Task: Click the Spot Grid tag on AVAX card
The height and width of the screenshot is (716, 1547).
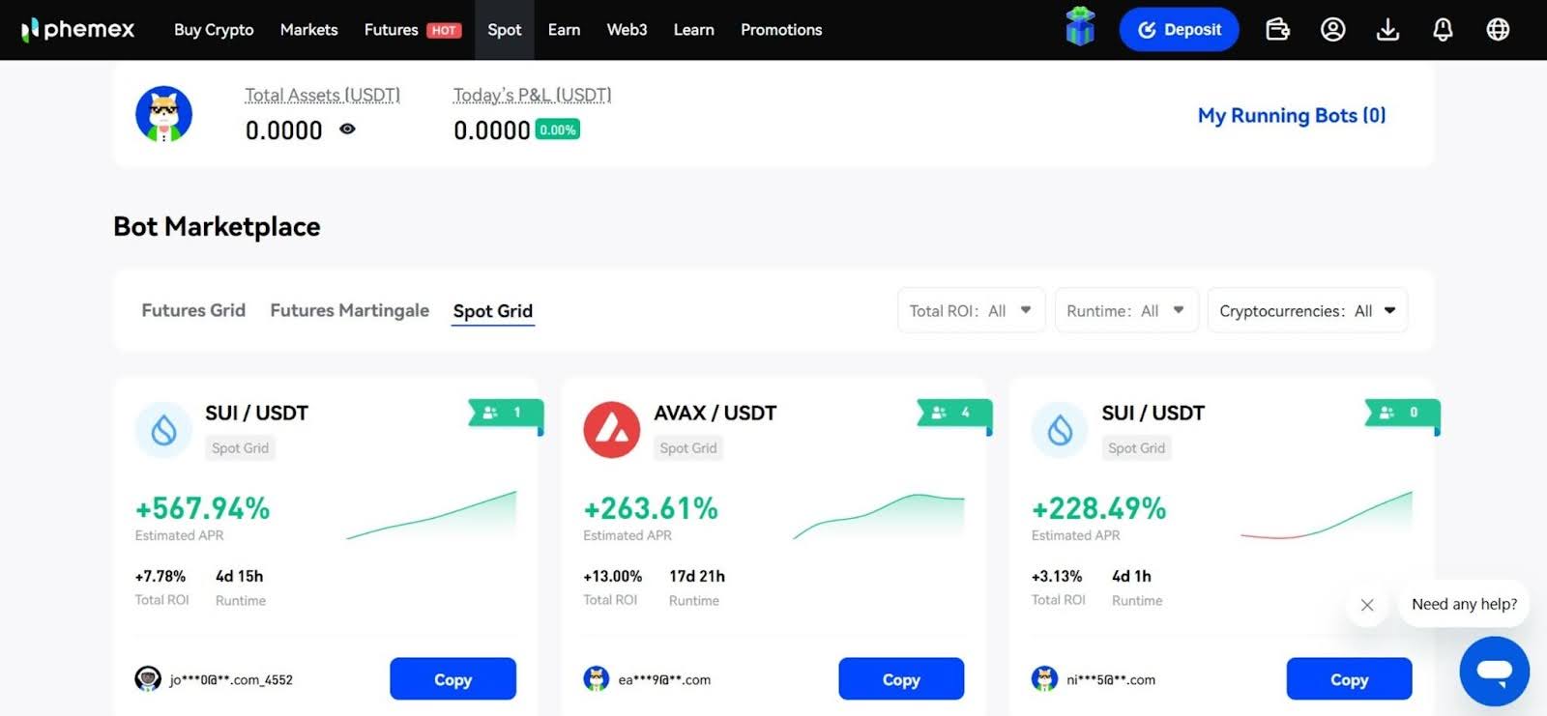Action: [x=688, y=448]
